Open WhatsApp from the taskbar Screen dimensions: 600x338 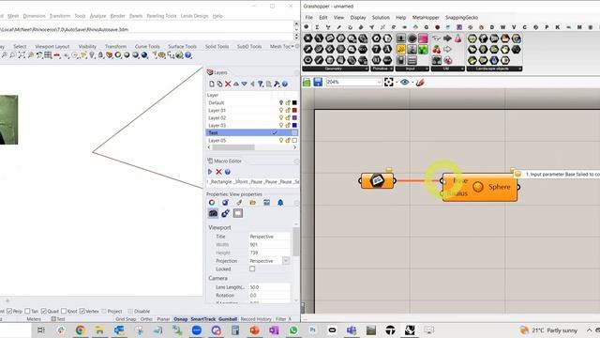pos(293,330)
